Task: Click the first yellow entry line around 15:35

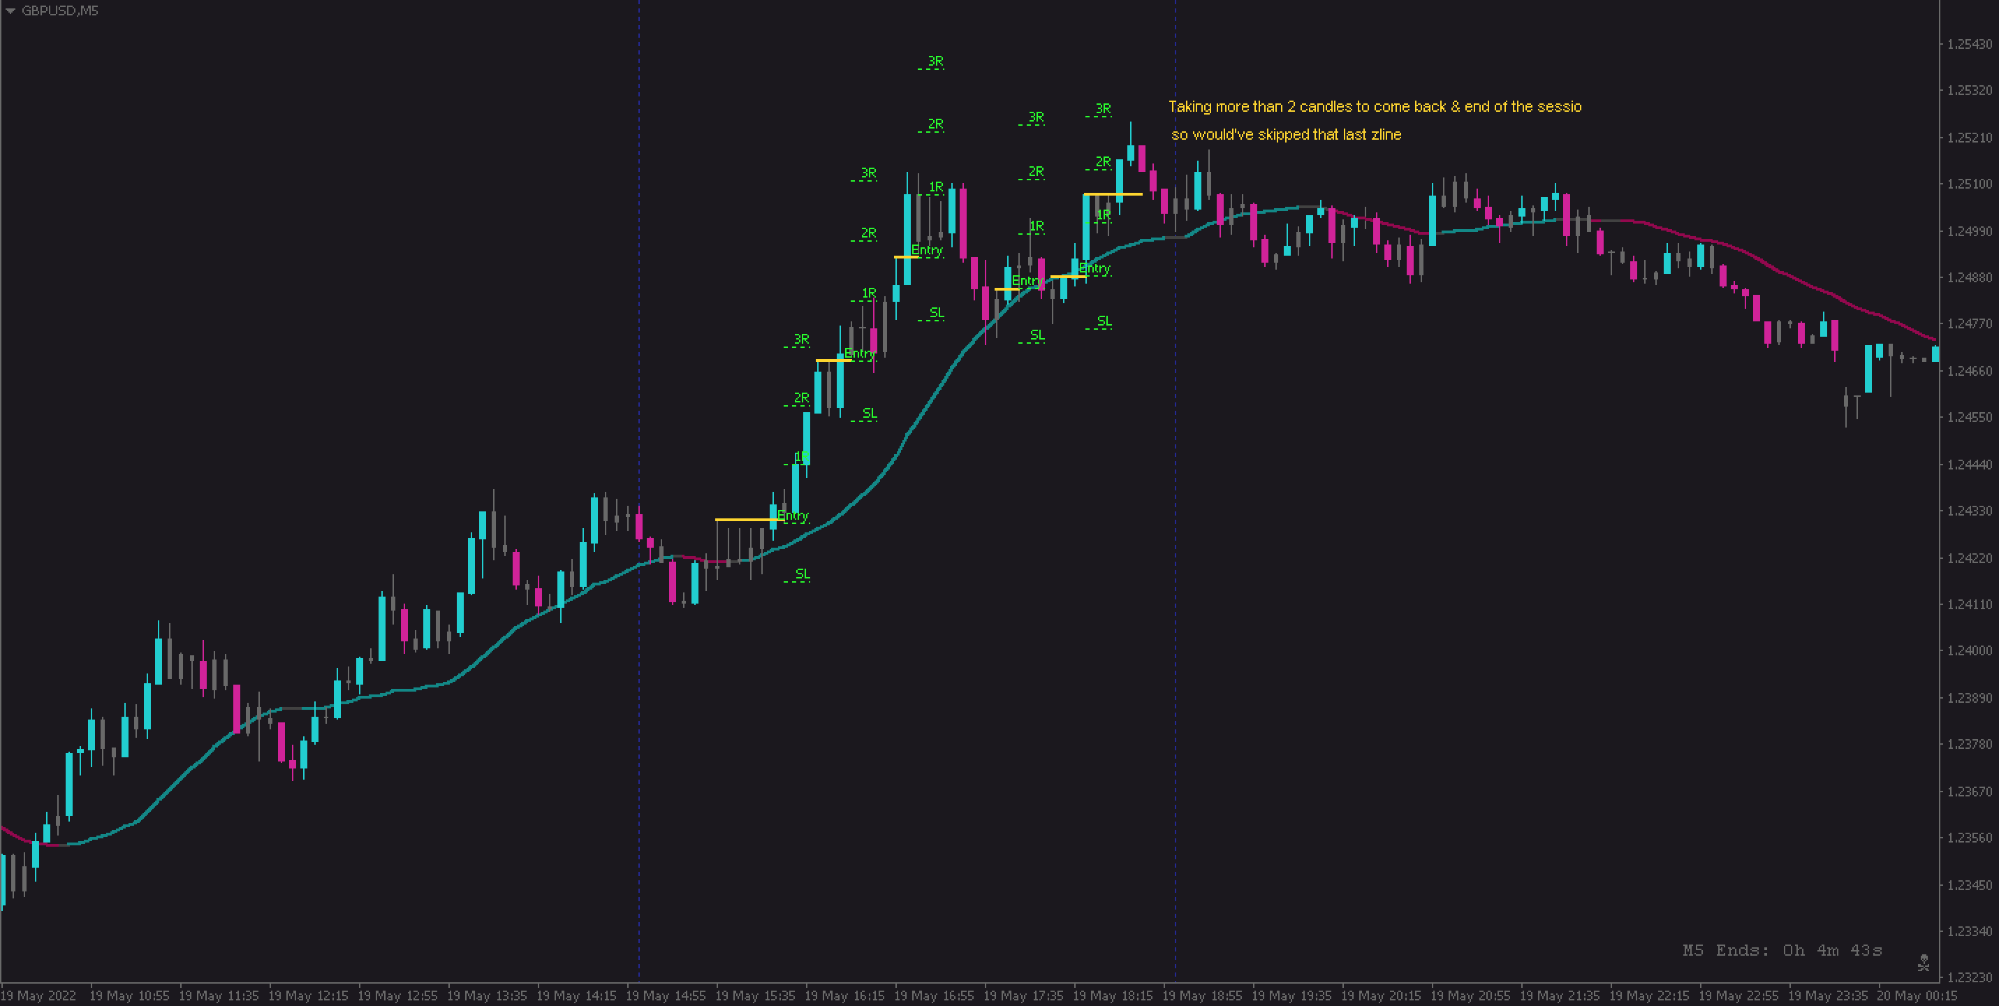Action: coord(741,519)
